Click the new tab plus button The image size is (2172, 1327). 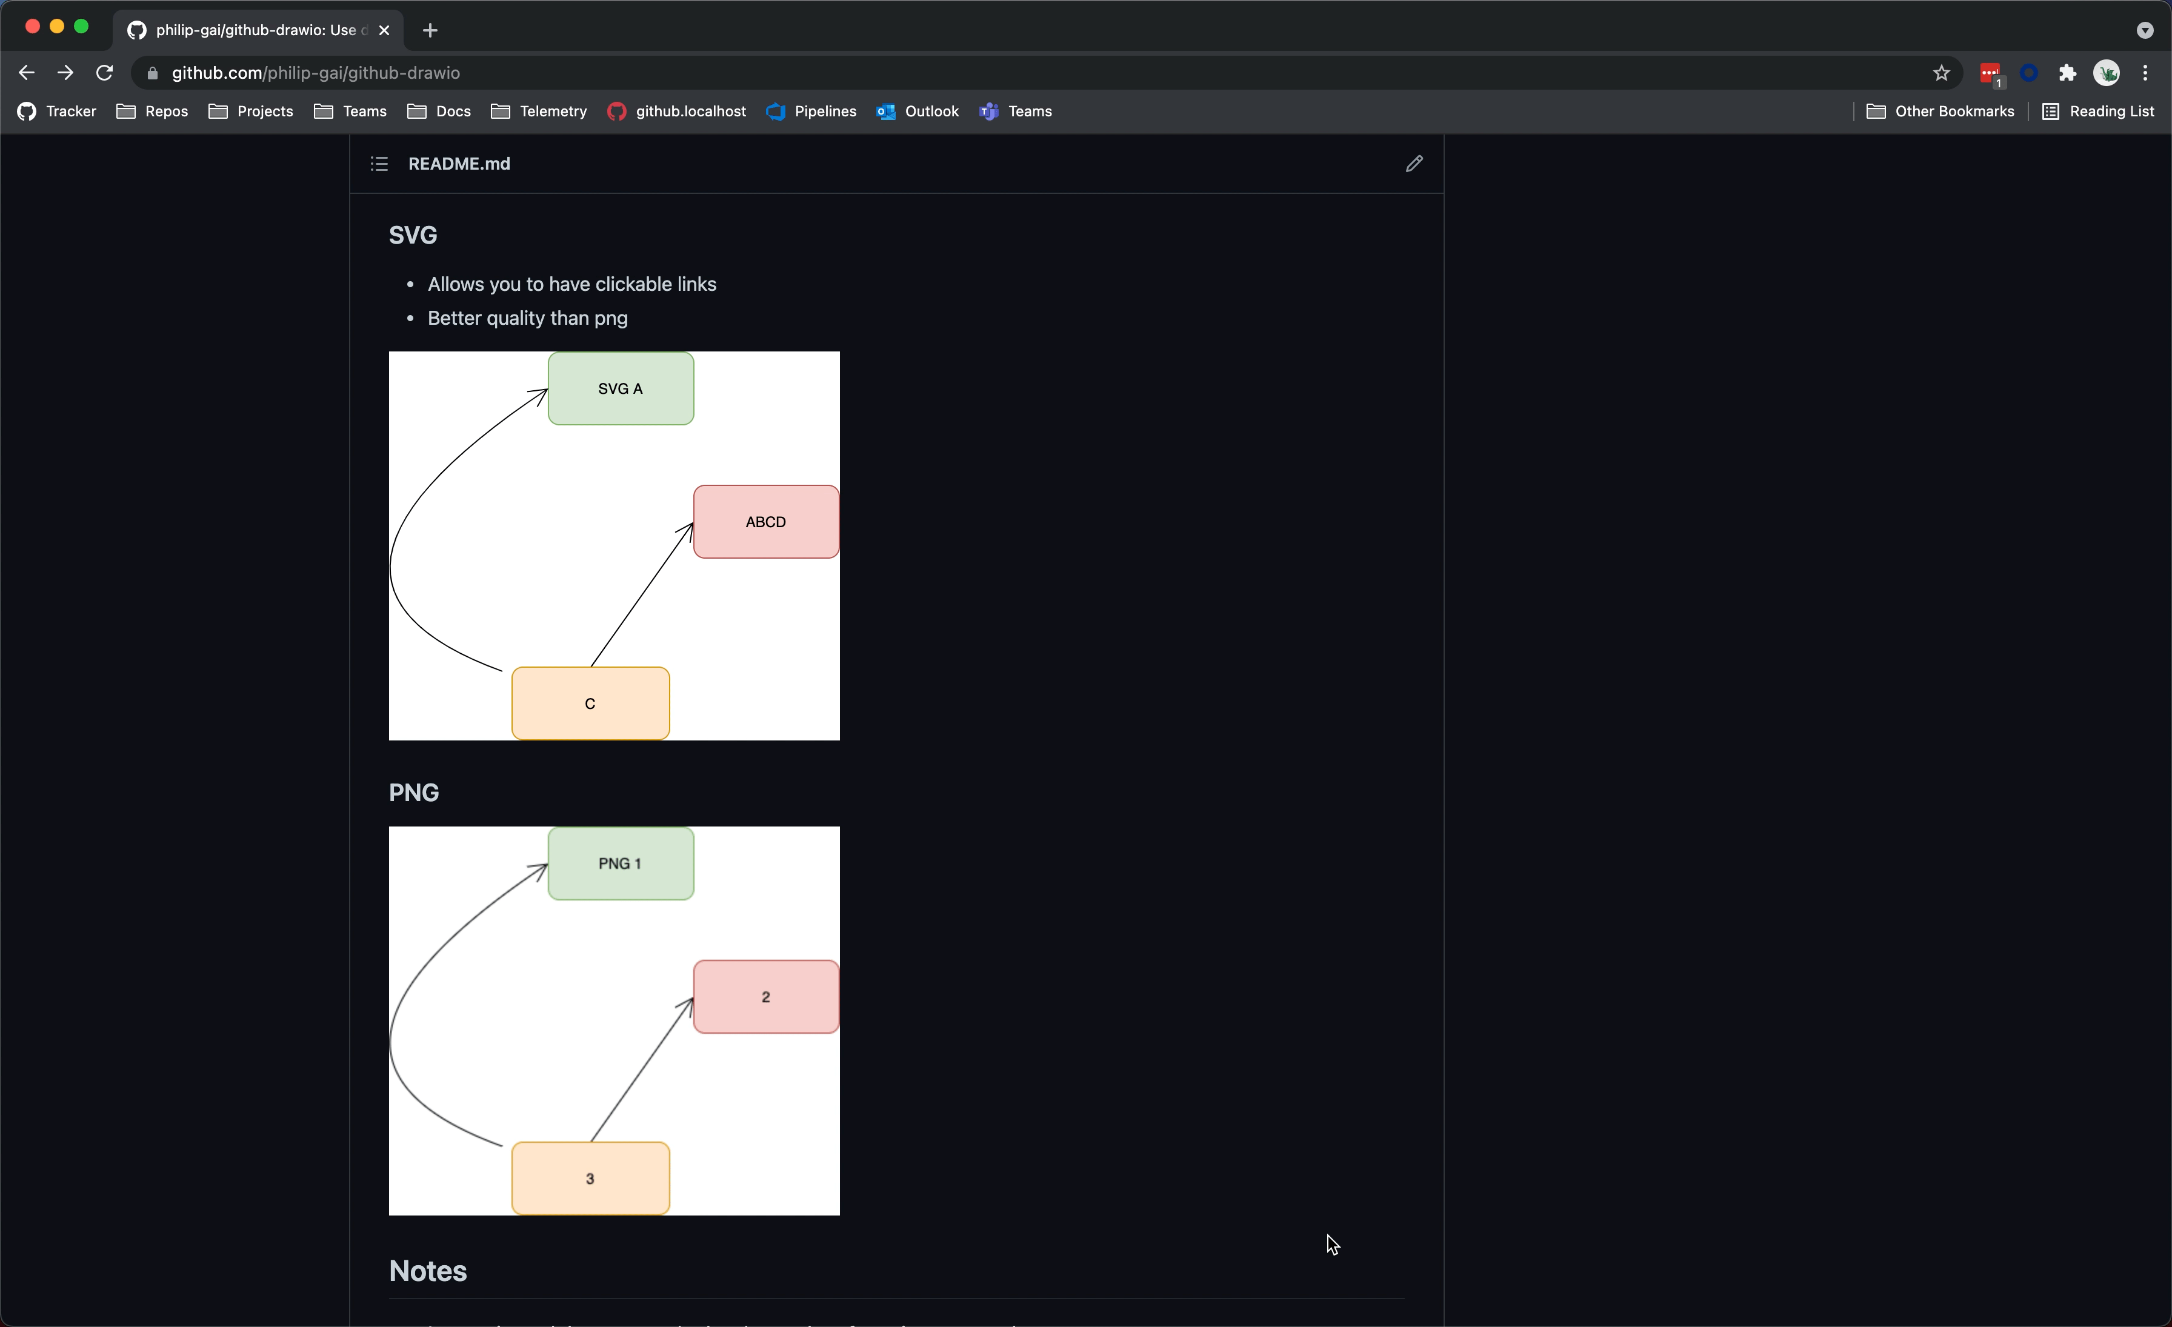point(433,30)
